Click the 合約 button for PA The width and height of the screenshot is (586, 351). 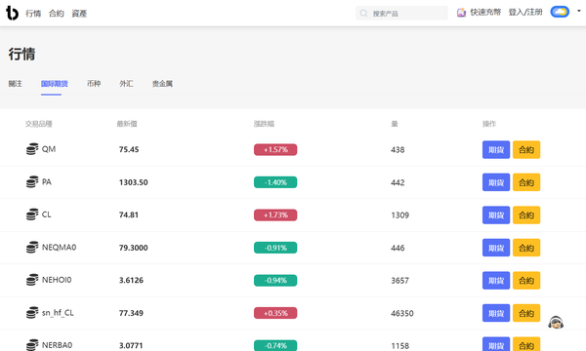(x=526, y=182)
